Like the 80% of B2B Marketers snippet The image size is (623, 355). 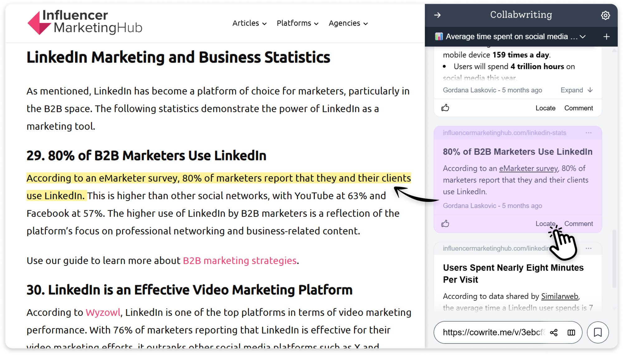click(x=445, y=224)
